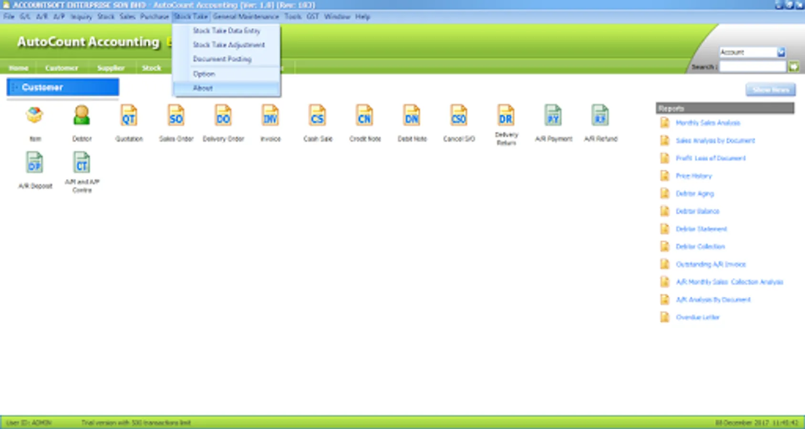805x429 pixels.
Task: Open the GST menu
Action: click(313, 17)
